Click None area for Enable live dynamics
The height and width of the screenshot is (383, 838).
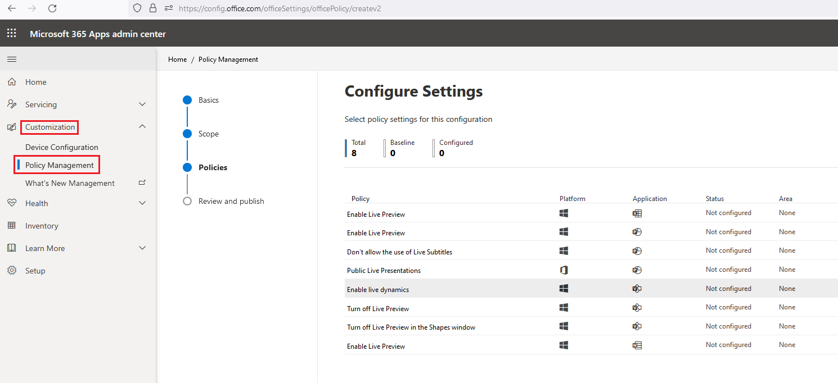coord(787,289)
